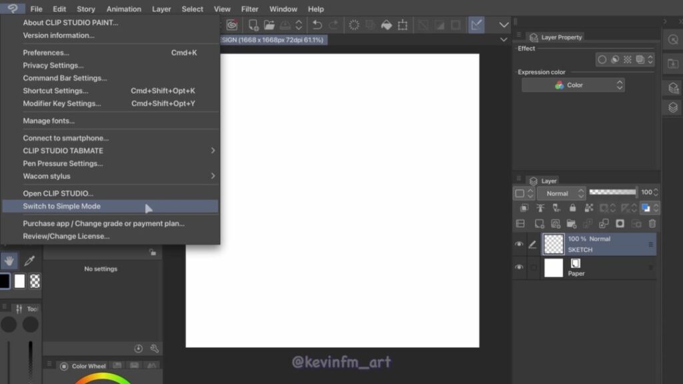Open the Normal blending mode dropdown
683x384 pixels.
(561, 193)
